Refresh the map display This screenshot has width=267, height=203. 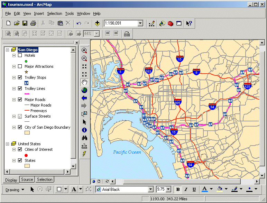pyautogui.click(x=107, y=181)
